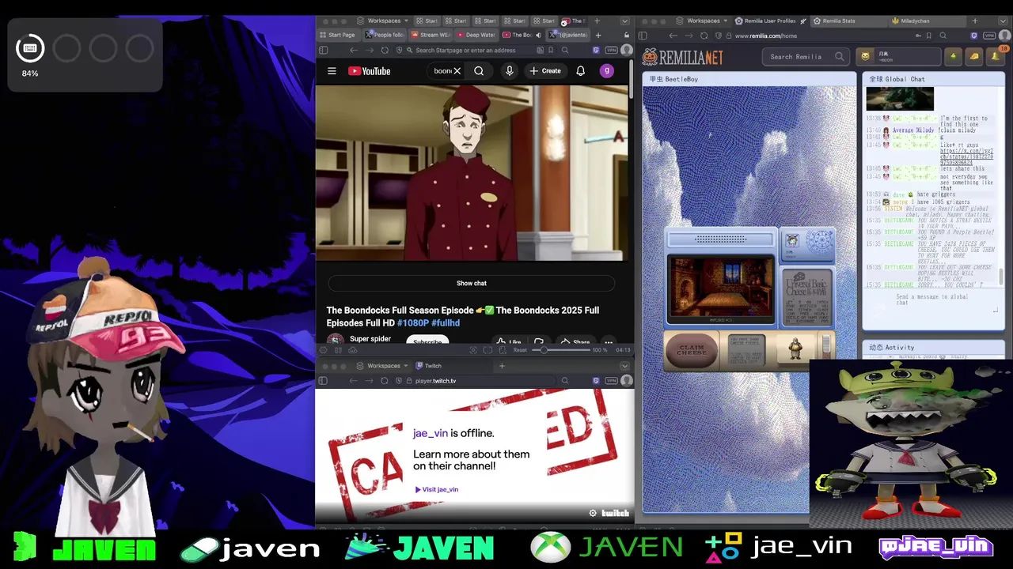
Task: Click the BeetleBoy room scene image
Action: tap(721, 289)
